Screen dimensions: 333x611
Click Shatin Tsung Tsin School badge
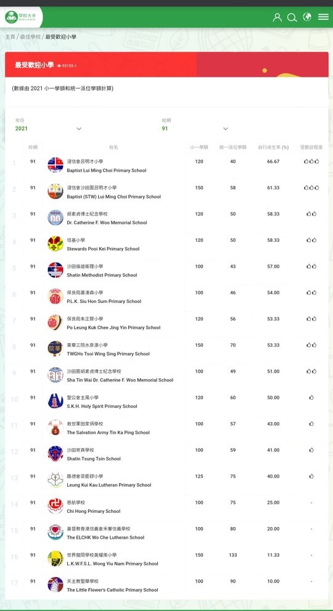coord(55,454)
